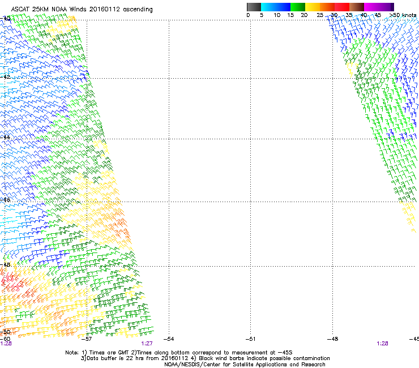Viewport: 419px width, 368px height.
Task: Click the gray 0–5 knots legend segment
Action: [x=254, y=7]
